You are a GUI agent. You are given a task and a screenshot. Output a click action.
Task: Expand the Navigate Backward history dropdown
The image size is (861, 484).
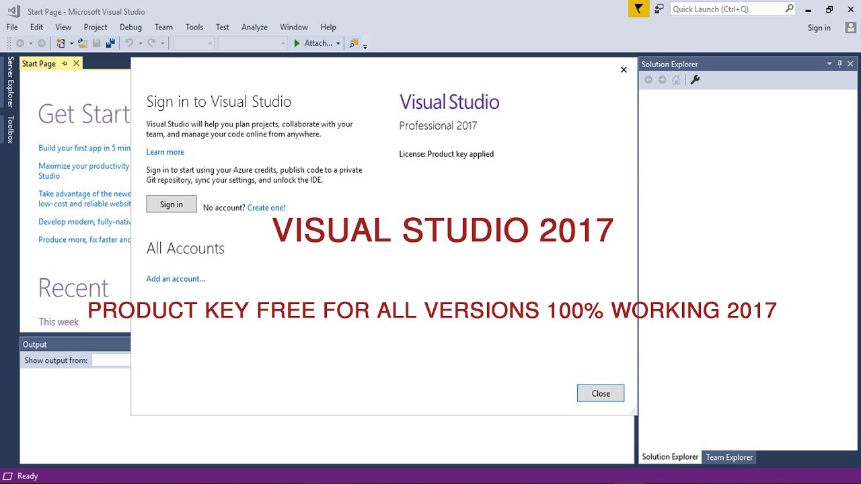click(30, 43)
